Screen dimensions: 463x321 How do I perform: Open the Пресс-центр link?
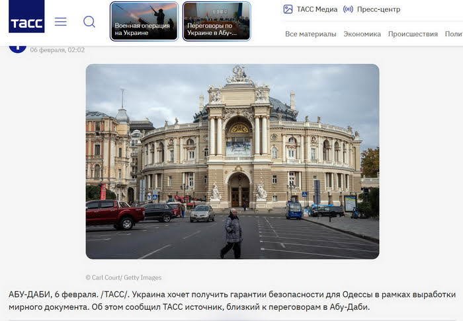pyautogui.click(x=378, y=9)
